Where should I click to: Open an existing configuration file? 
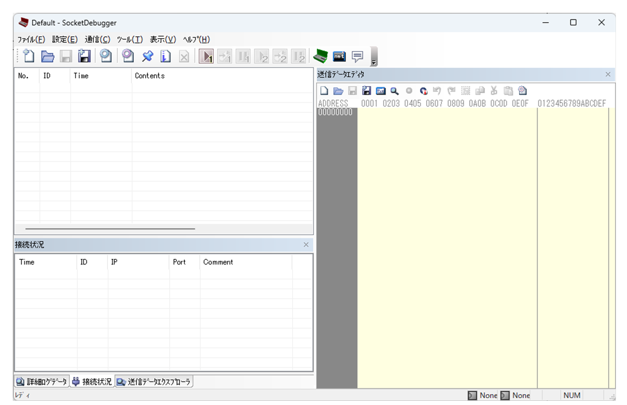[x=47, y=56]
